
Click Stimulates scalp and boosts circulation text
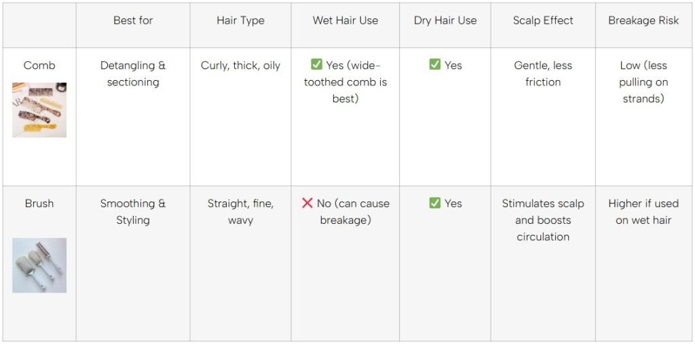[x=543, y=220]
